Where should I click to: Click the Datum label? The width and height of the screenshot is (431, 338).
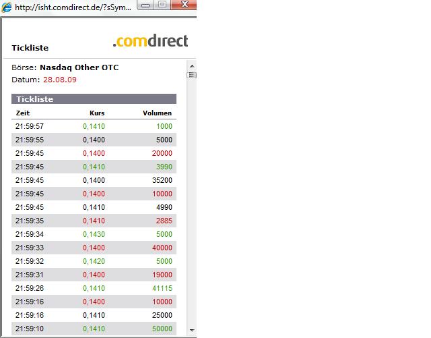pos(26,80)
